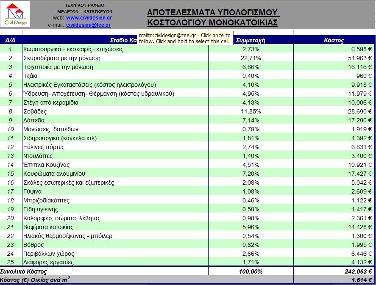Select row number 10 cell
Screen dimensions: 376x285
(11, 129)
